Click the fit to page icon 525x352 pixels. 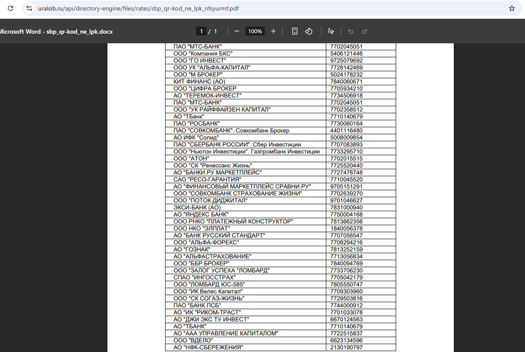(x=295, y=31)
